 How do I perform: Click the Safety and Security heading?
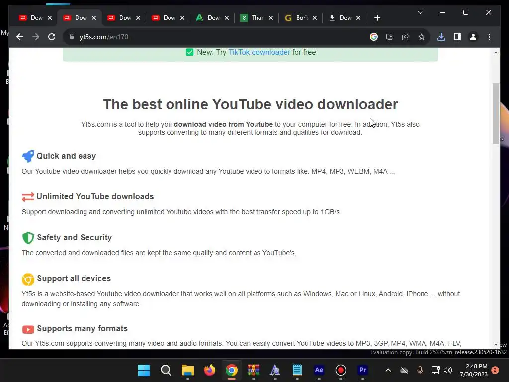75,237
